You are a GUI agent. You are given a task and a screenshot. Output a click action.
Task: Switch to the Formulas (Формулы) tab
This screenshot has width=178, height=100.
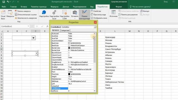tap(55, 7)
